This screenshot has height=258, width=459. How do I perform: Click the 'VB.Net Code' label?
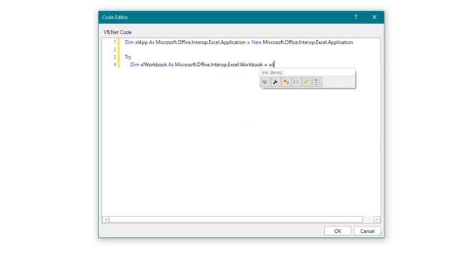point(118,32)
